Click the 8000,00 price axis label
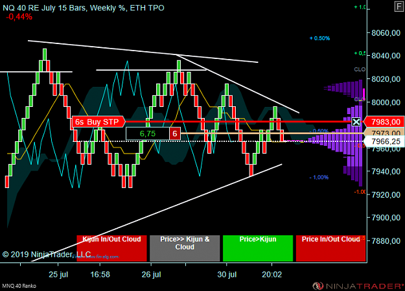Screen dimensions: 405x291 (x=386, y=102)
